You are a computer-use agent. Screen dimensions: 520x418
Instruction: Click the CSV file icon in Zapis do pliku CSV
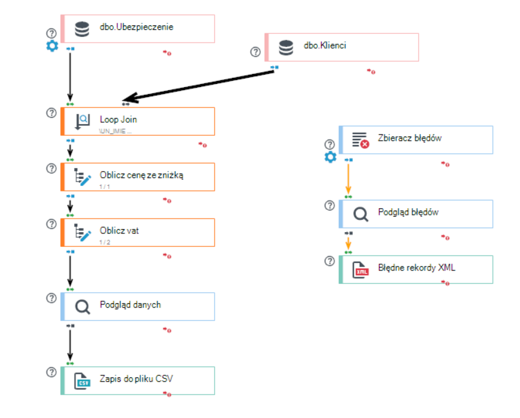click(82, 381)
